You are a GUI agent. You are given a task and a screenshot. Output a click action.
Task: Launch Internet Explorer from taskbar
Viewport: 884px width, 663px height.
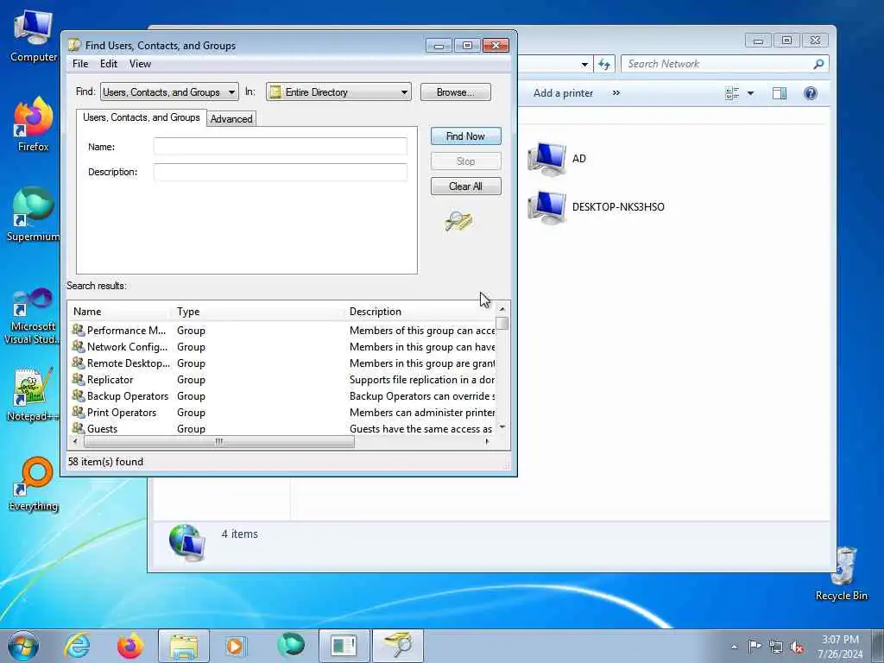[x=77, y=646]
